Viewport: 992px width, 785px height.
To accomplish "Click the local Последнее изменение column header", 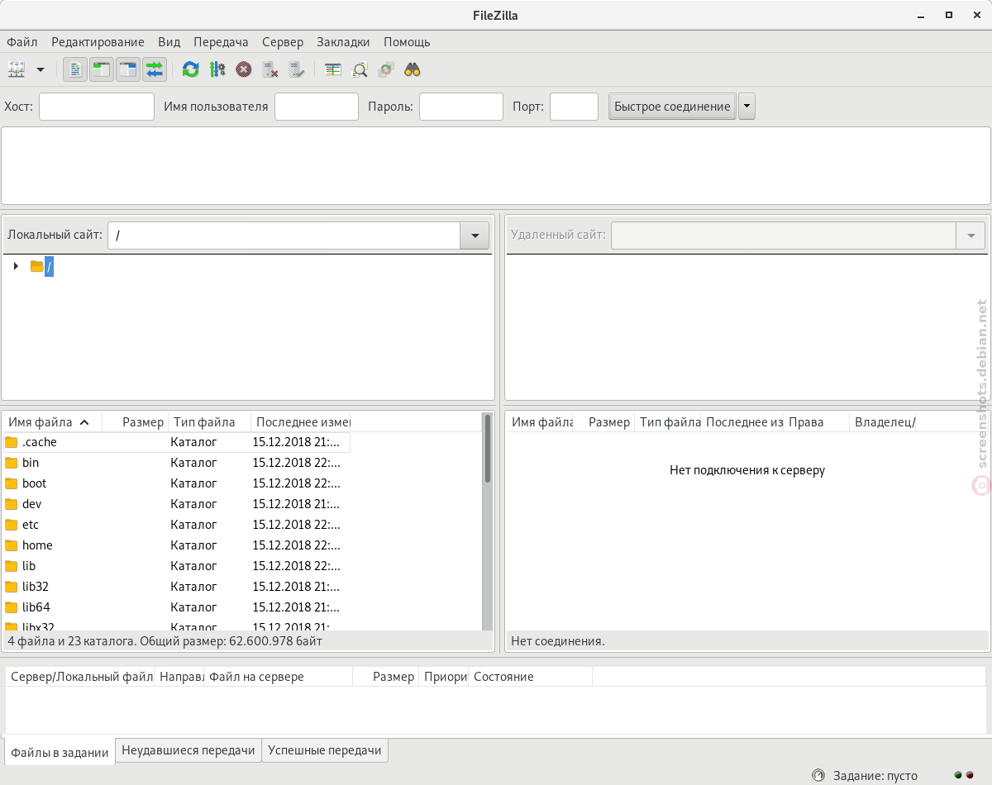I will [301, 422].
